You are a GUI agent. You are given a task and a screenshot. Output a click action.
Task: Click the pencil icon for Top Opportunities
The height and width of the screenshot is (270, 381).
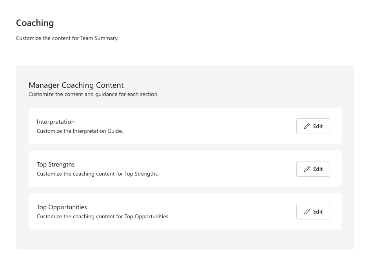[307, 212]
